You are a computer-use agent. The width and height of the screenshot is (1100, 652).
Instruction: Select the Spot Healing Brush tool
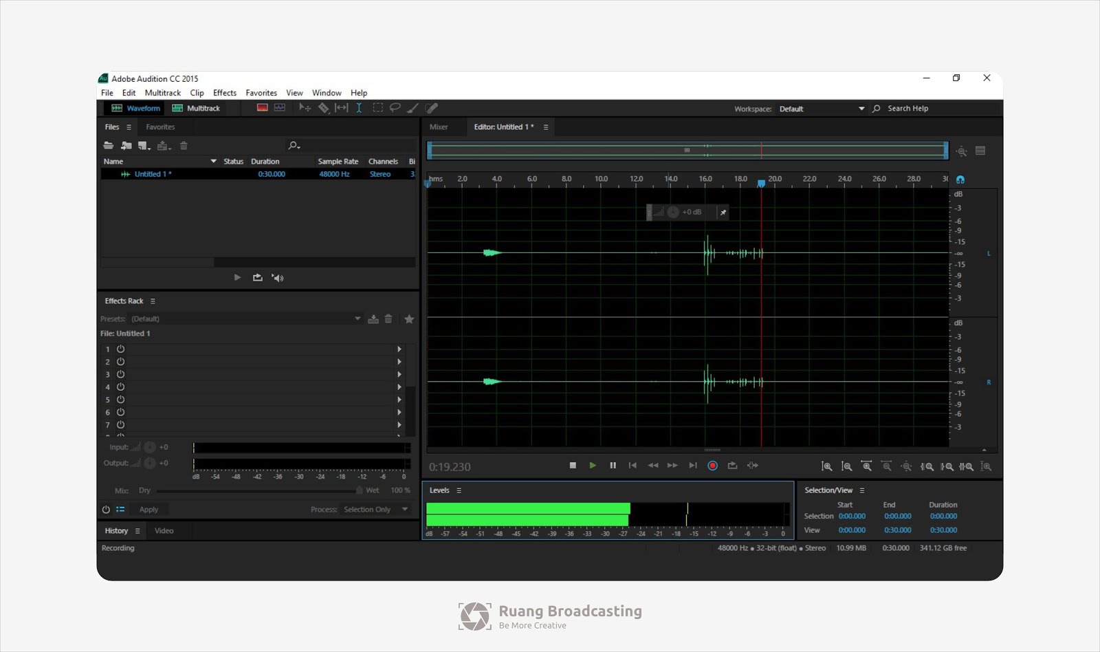tap(432, 108)
